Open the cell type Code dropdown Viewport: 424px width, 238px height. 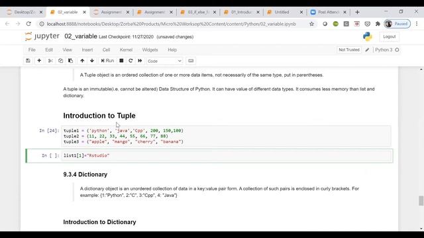coord(164,61)
